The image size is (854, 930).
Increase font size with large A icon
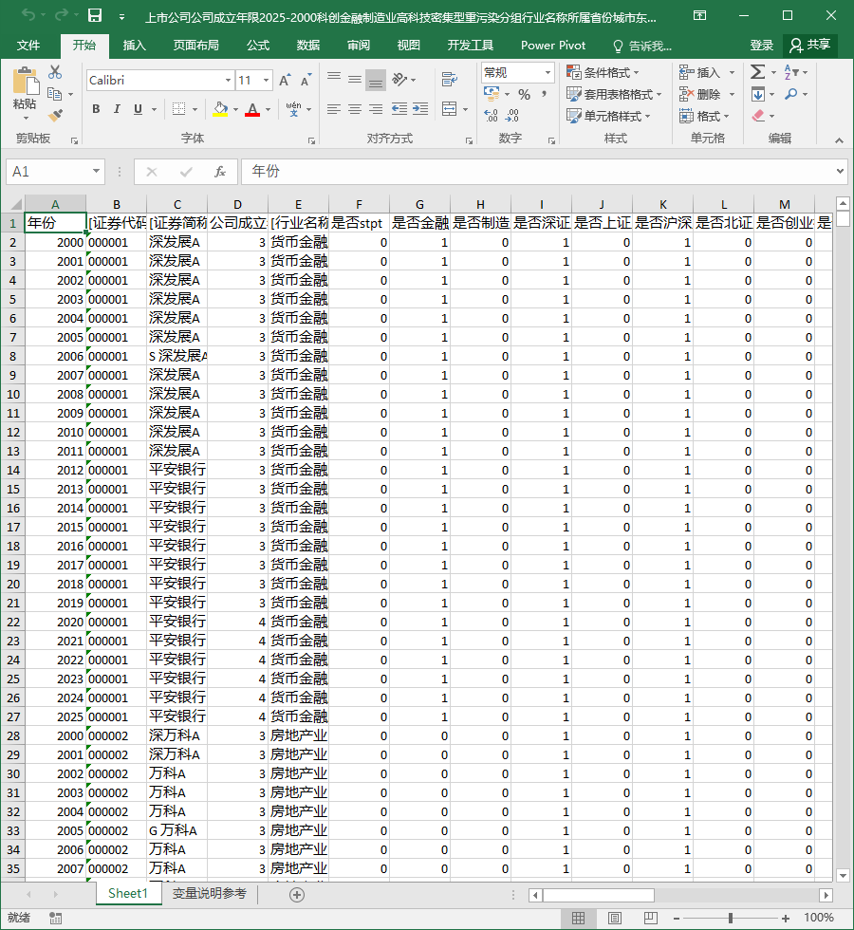[x=285, y=80]
